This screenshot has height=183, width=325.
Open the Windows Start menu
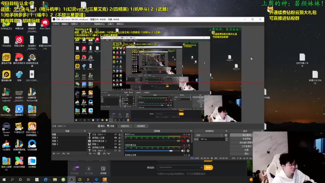coord(4,179)
